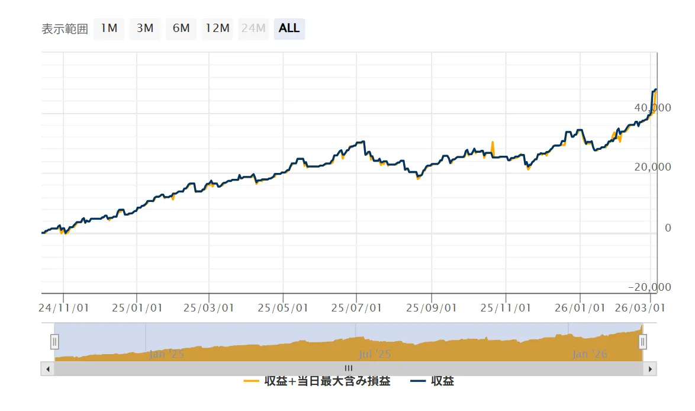The height and width of the screenshot is (411, 695).
Task: Click the right navigator range handle
Action: coord(643,342)
